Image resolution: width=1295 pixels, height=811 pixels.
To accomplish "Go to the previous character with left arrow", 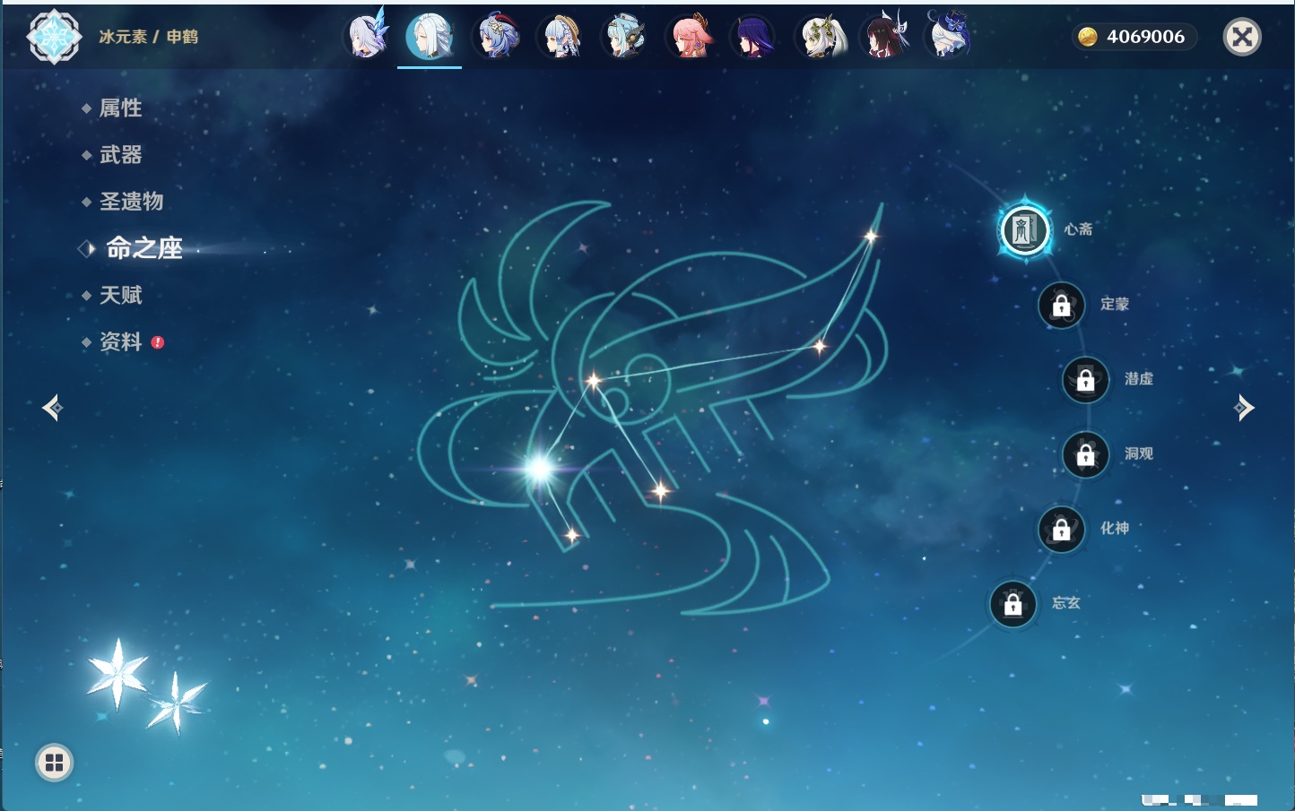I will pyautogui.click(x=52, y=408).
